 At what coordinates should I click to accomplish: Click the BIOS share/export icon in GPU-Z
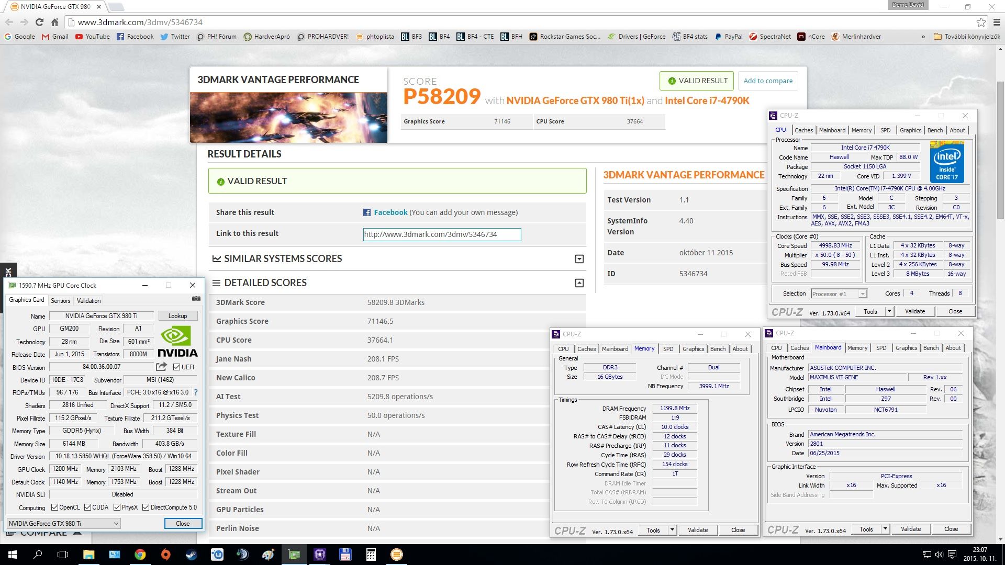[161, 367]
